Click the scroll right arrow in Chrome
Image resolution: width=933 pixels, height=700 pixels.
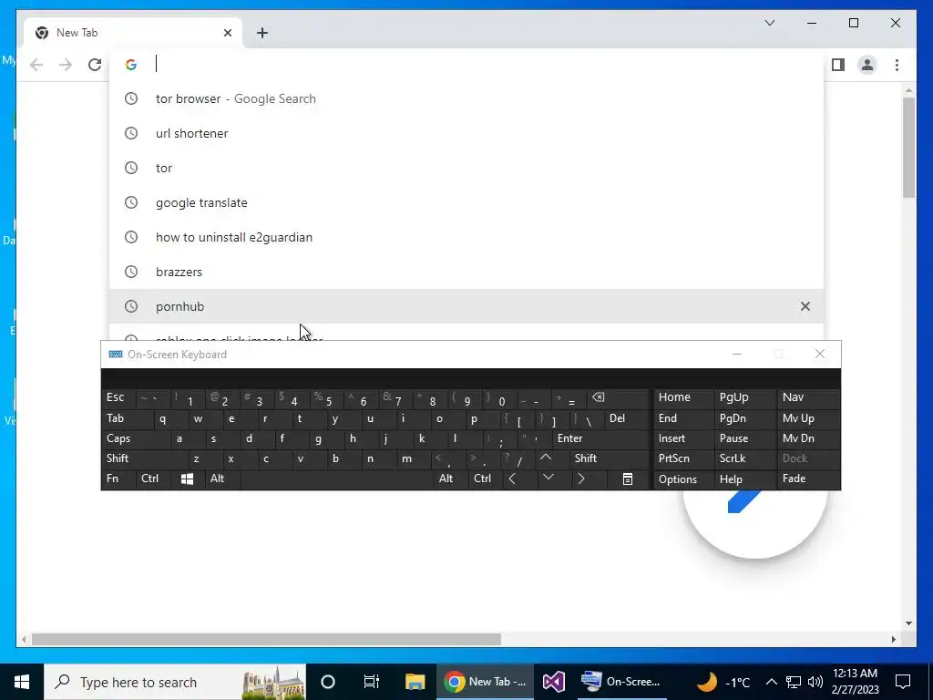tap(893, 639)
